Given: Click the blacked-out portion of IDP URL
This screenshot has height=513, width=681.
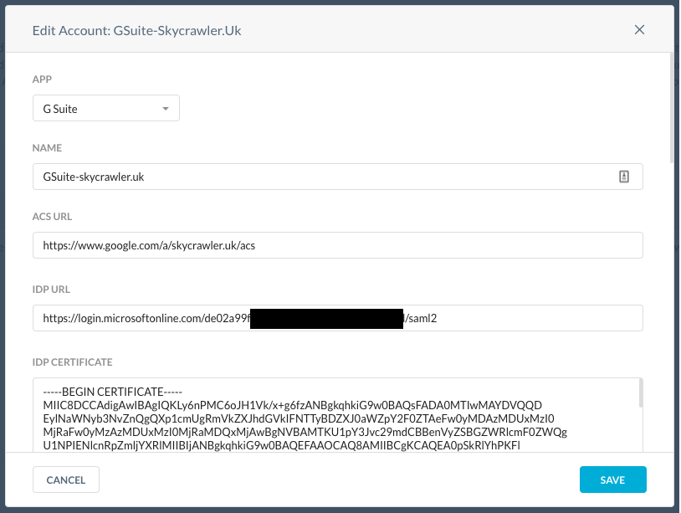Looking at the screenshot, I should (x=326, y=319).
